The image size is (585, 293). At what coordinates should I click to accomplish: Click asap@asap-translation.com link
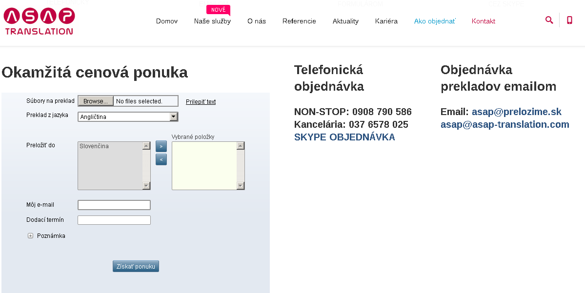(505, 124)
